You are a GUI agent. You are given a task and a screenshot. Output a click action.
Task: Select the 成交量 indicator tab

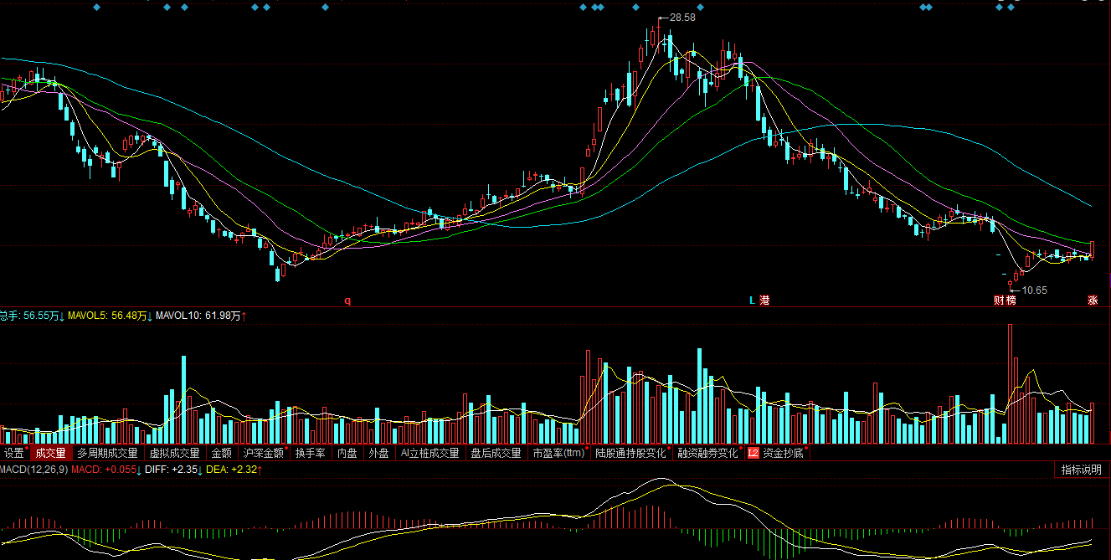pyautogui.click(x=49, y=453)
